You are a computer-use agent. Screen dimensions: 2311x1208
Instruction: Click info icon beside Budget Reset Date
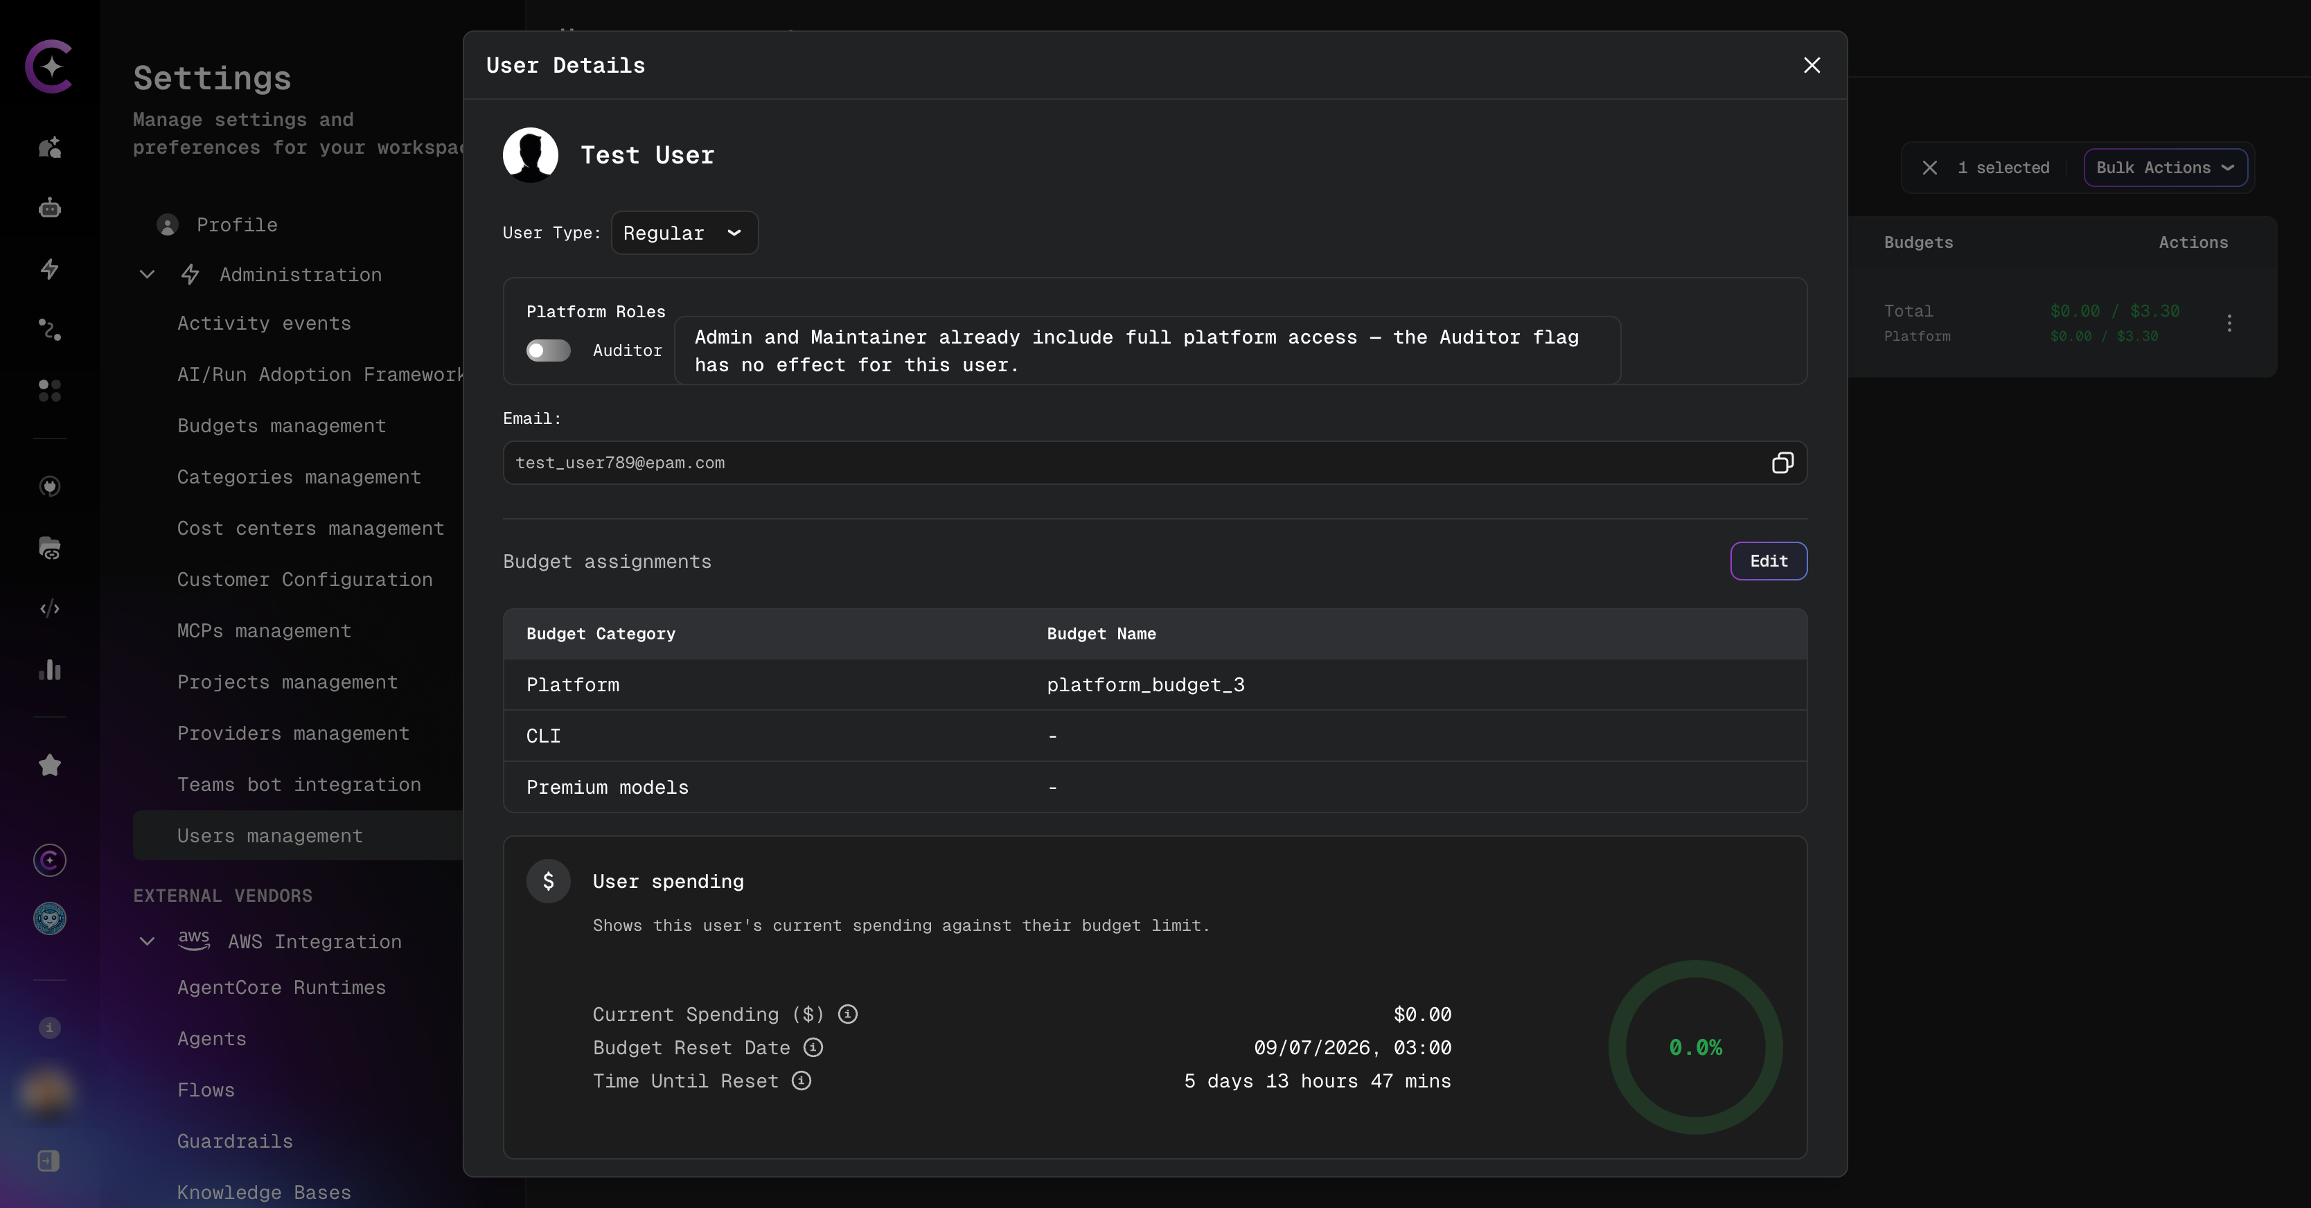click(x=813, y=1047)
